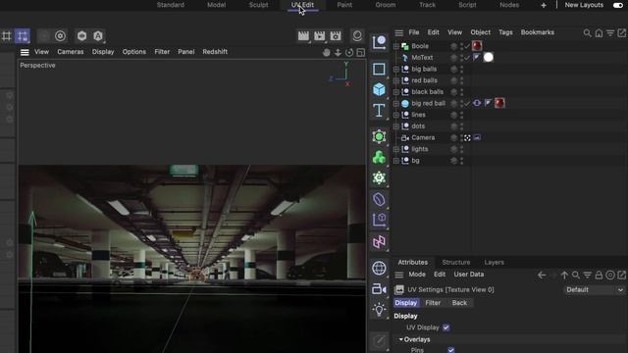The height and width of the screenshot is (353, 628).
Task: Open Edit Render Settings clapboard gear icon
Action: tap(336, 36)
